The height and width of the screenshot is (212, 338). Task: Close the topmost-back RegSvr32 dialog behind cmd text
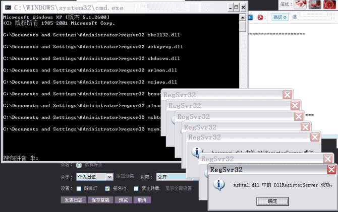pyautogui.click(x=288, y=95)
